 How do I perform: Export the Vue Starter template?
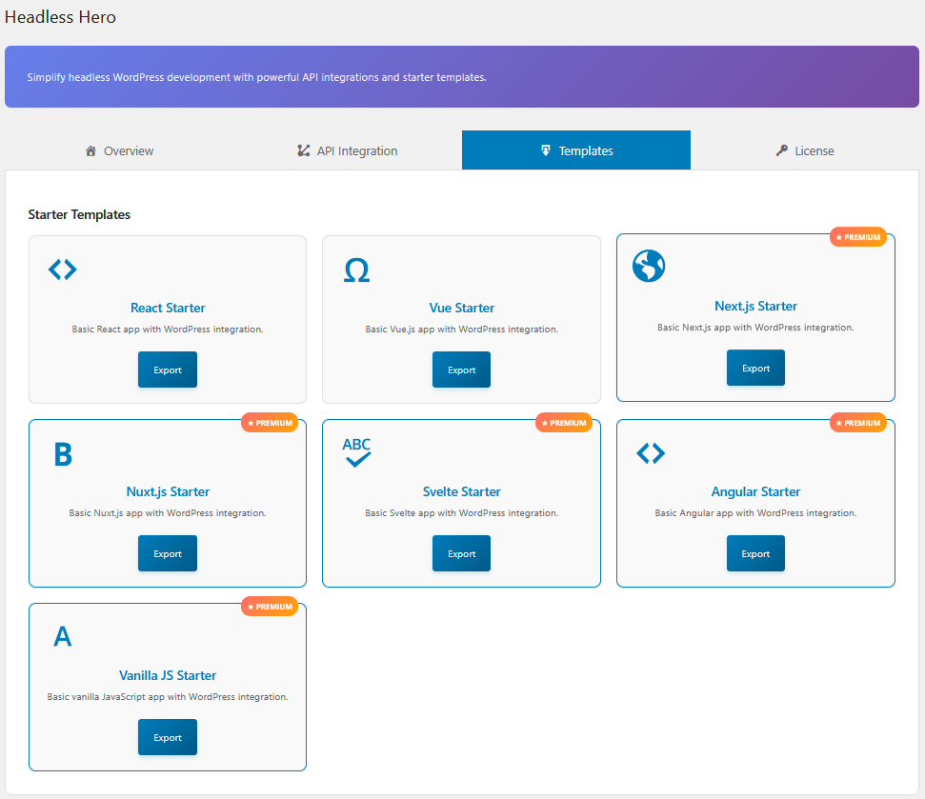click(x=461, y=370)
